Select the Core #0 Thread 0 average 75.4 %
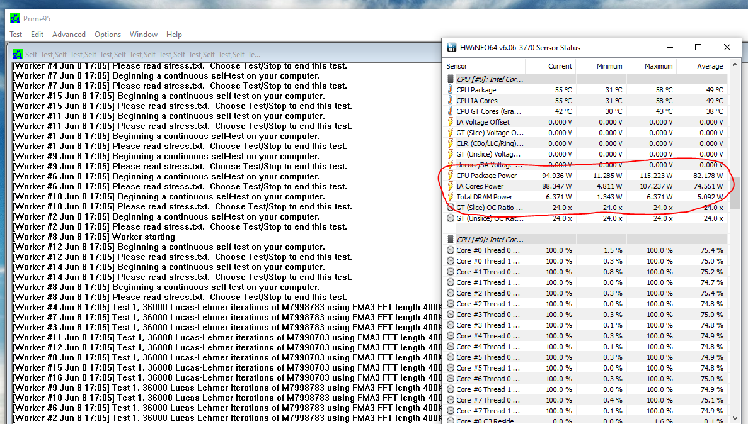Image resolution: width=748 pixels, height=424 pixels. tap(711, 250)
